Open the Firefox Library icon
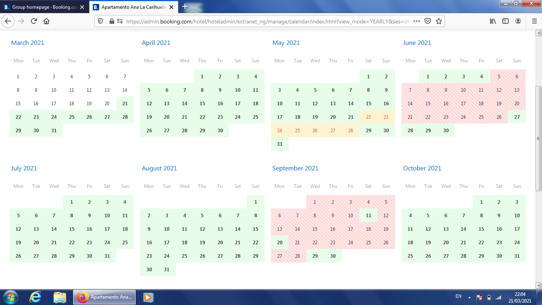542x305 pixels. 492,21
